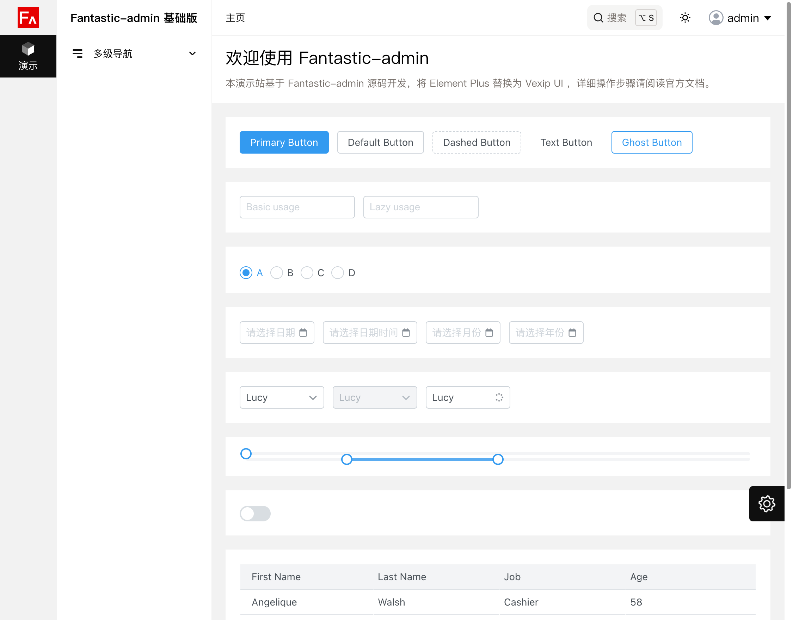
Task: Focus the Basic usage input field
Action: (297, 207)
